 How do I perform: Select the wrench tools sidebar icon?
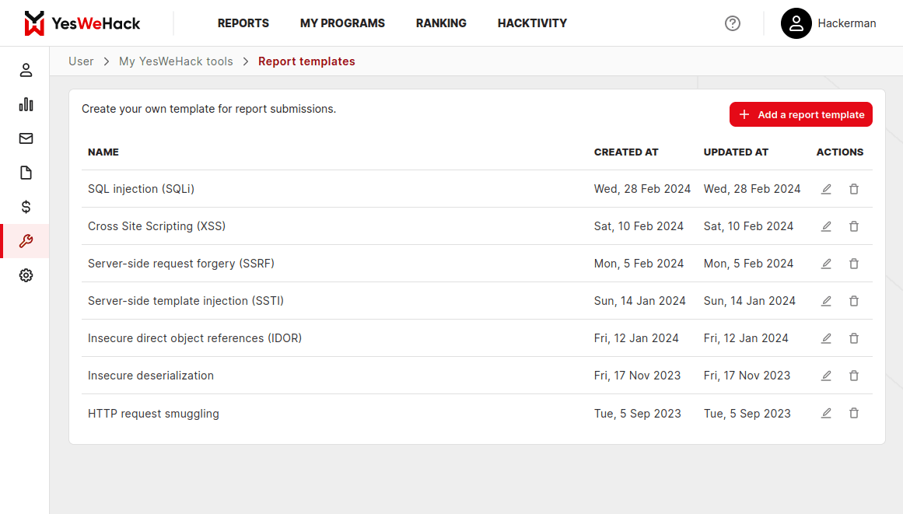pos(26,241)
